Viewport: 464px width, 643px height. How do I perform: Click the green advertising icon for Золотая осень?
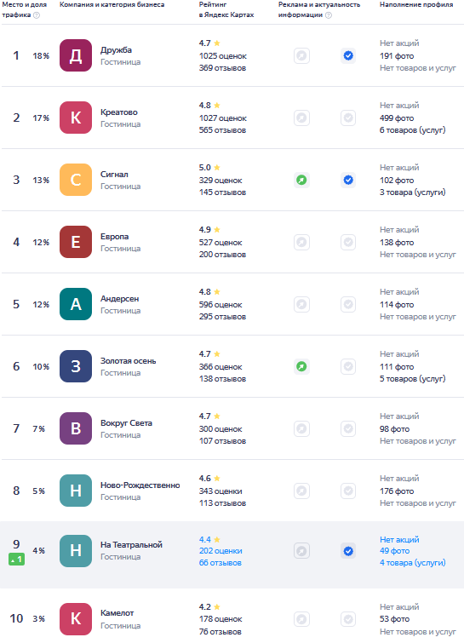(x=301, y=366)
